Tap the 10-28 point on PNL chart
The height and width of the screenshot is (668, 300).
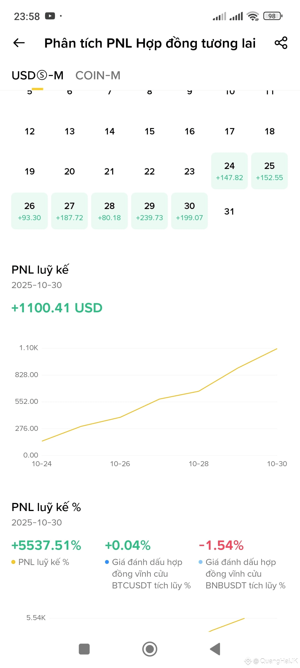(199, 391)
